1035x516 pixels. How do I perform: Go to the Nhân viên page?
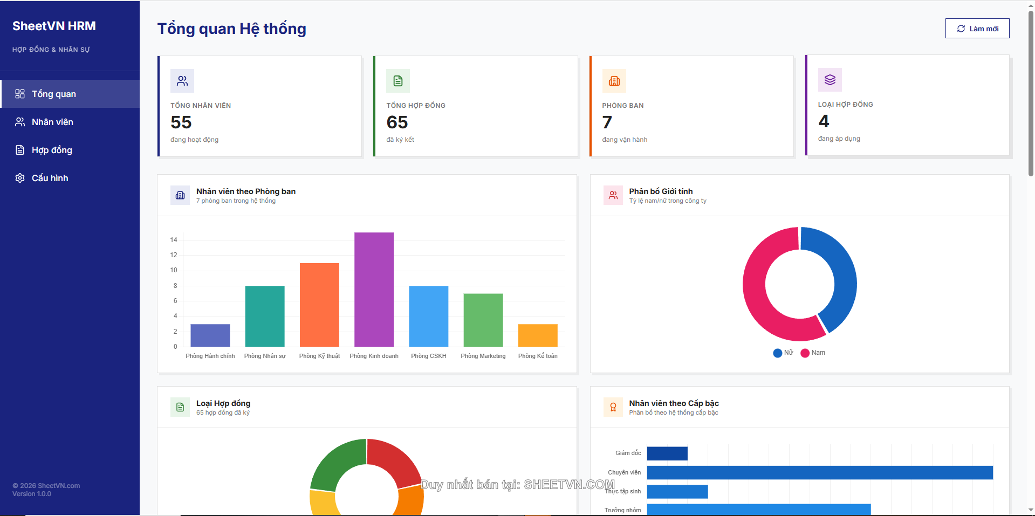pyautogui.click(x=52, y=122)
